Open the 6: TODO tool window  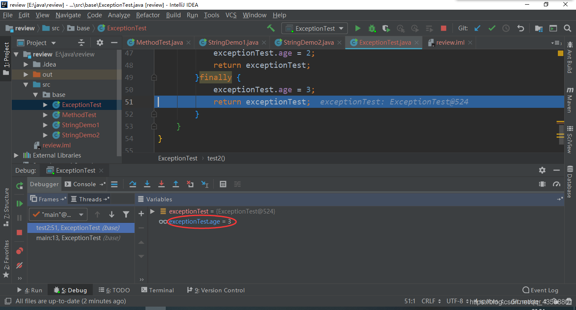tap(114, 290)
